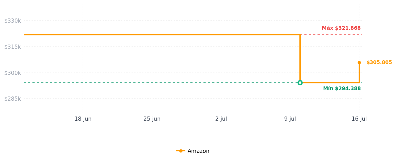Click the 9 jul axis date label
Image resolution: width=396 pixels, height=160 pixels.
290,119
